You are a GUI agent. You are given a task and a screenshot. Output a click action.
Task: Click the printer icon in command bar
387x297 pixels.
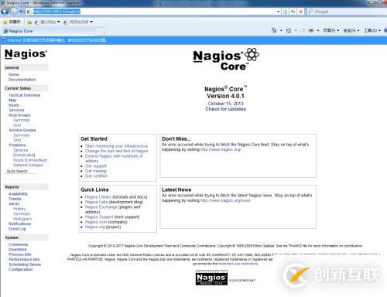[x=311, y=30]
